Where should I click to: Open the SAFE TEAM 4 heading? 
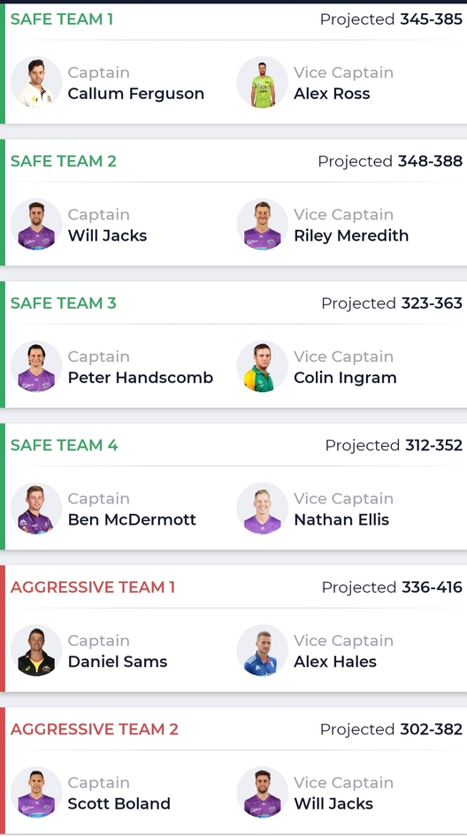coord(64,445)
